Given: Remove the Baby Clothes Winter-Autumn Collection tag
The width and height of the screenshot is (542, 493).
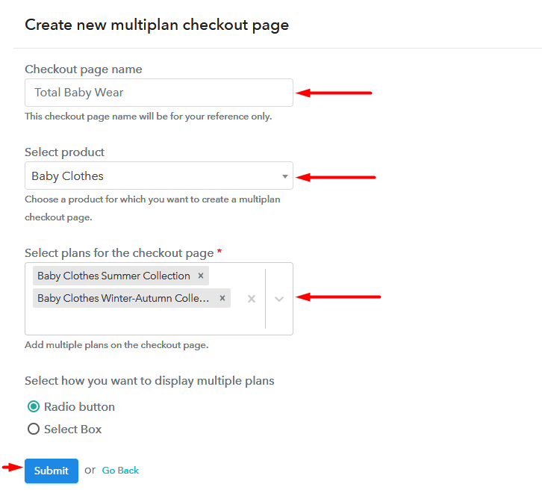Looking at the screenshot, I should click(x=222, y=298).
